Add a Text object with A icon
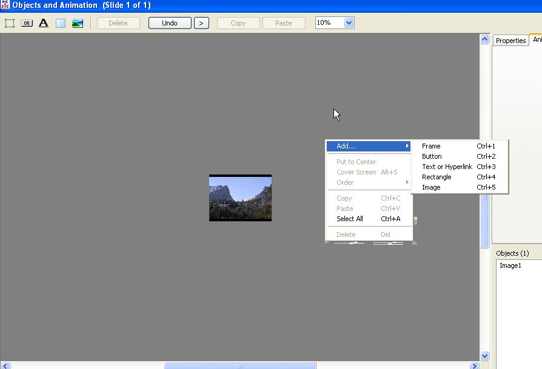542x369 pixels. (x=44, y=23)
